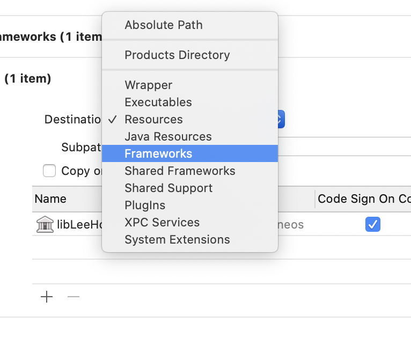Image resolution: width=411 pixels, height=338 pixels.
Task: Select the Wrapper destination
Action: pyautogui.click(x=149, y=85)
